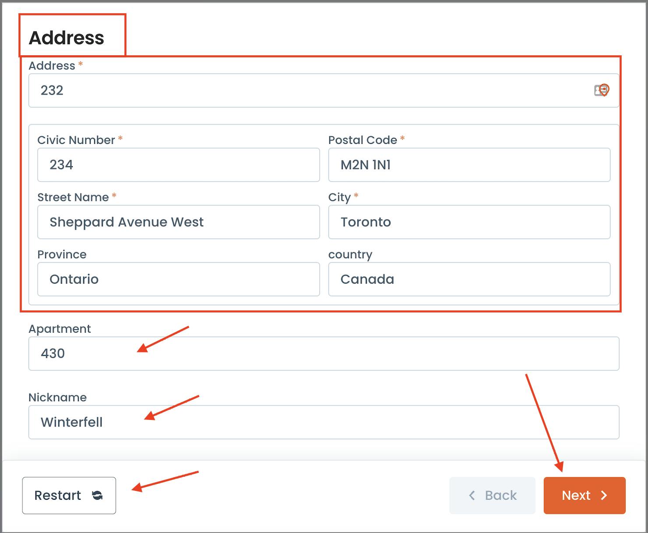Image resolution: width=648 pixels, height=533 pixels.
Task: Click the right chevron icon beside Next
Action: point(604,495)
